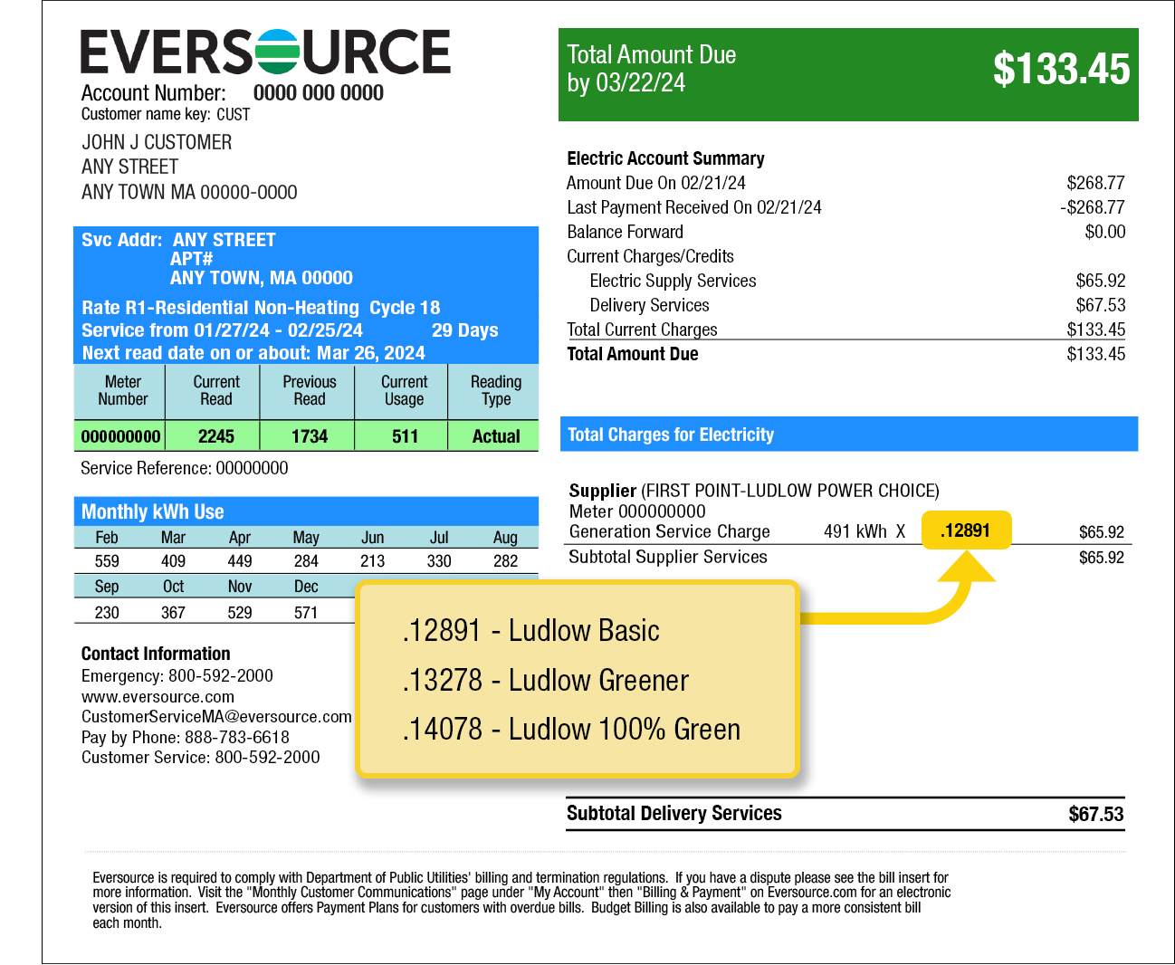Select the $65.92 Electric Supply Services amount
The width and height of the screenshot is (1175, 965).
[1101, 281]
